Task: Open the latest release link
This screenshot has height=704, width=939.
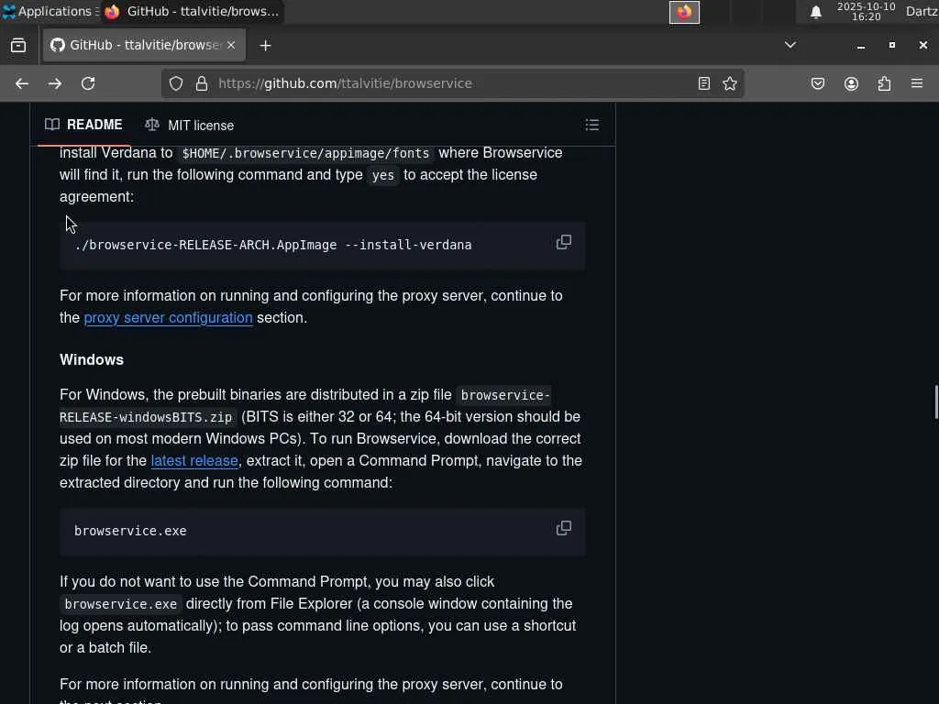Action: (194, 461)
